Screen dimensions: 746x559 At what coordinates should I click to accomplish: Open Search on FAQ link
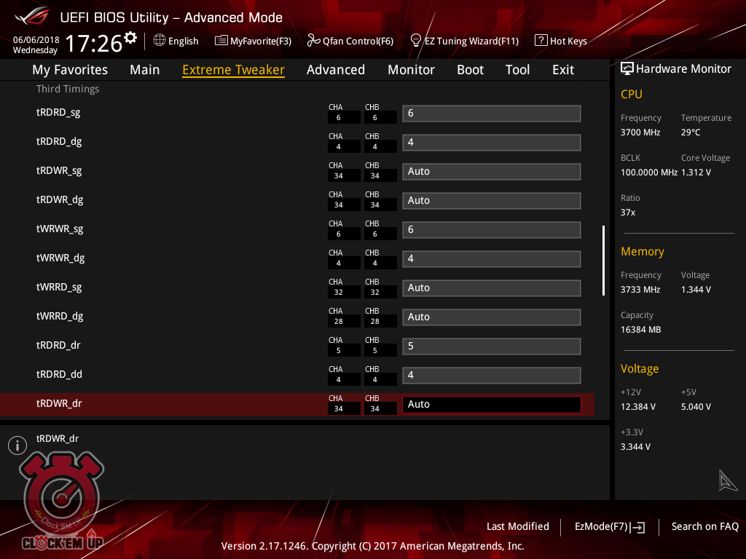pyautogui.click(x=704, y=526)
